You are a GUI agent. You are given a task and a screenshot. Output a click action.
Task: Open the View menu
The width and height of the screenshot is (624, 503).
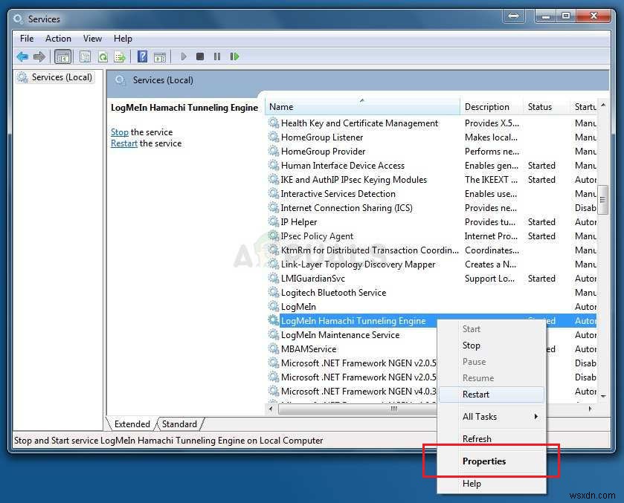pyautogui.click(x=92, y=39)
